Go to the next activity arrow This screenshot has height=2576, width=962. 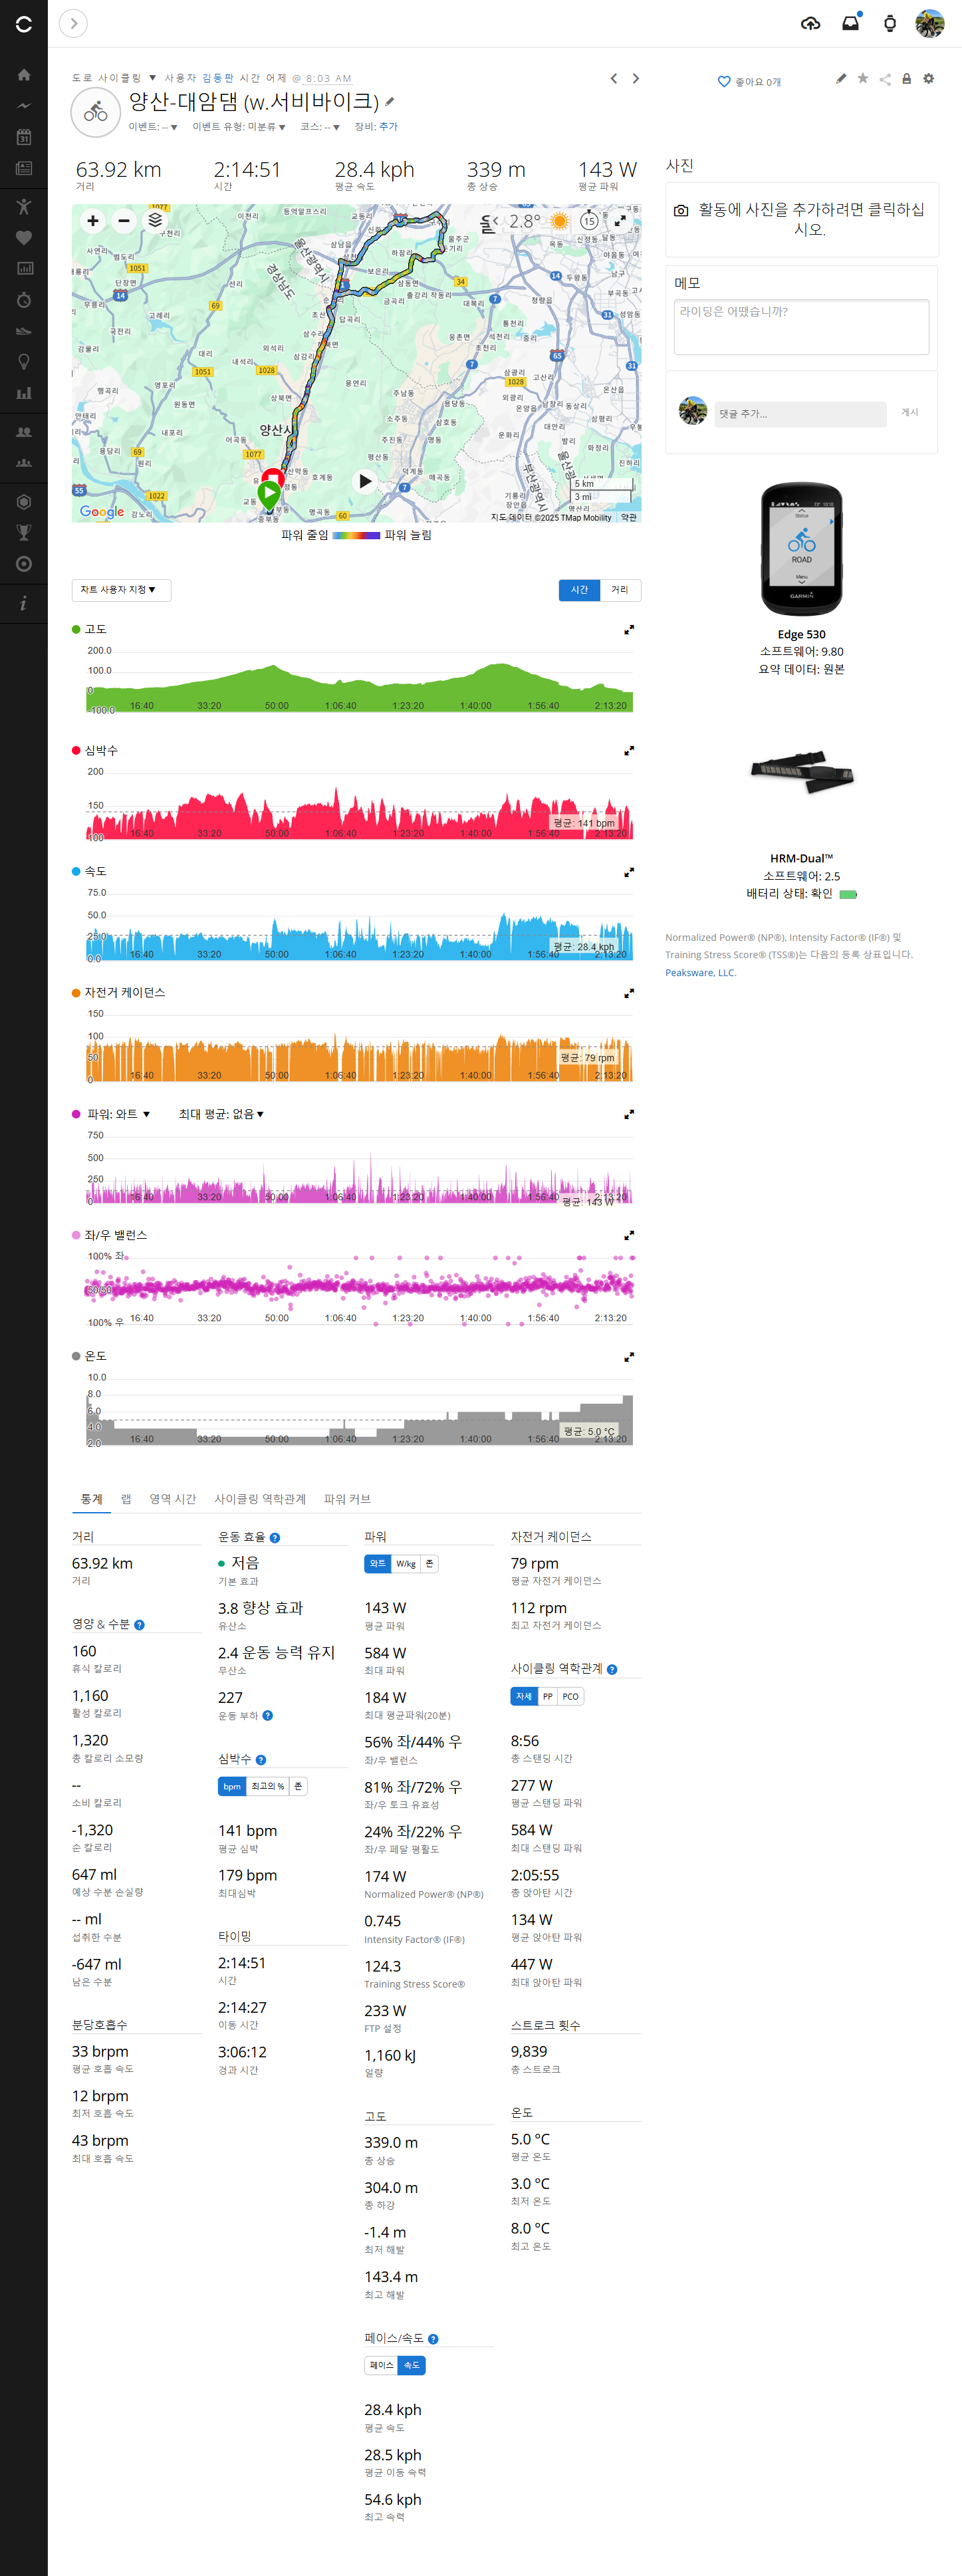[636, 78]
